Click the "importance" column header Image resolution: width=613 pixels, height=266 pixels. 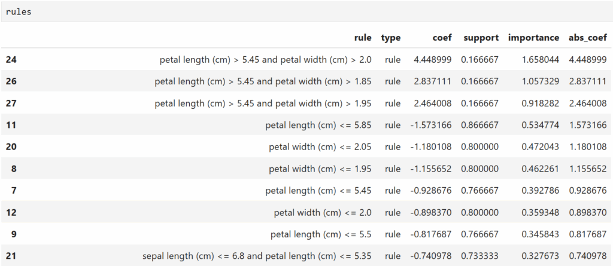[x=533, y=38]
